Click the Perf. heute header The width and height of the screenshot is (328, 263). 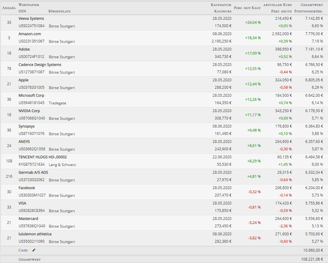(x=281, y=11)
